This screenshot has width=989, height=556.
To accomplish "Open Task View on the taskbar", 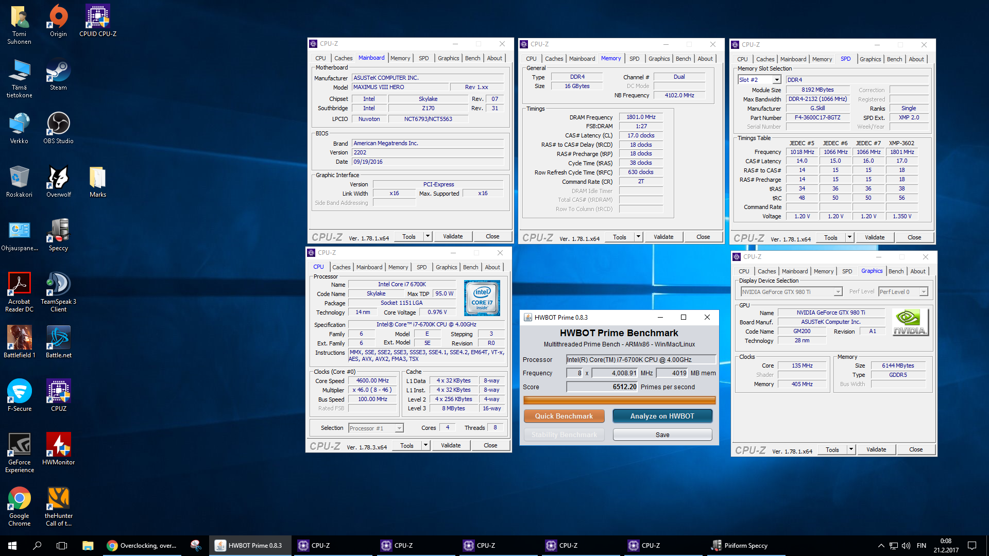I will point(62,546).
